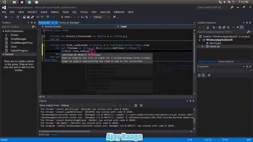Click the Find in Files toolbar icon

point(114,17)
